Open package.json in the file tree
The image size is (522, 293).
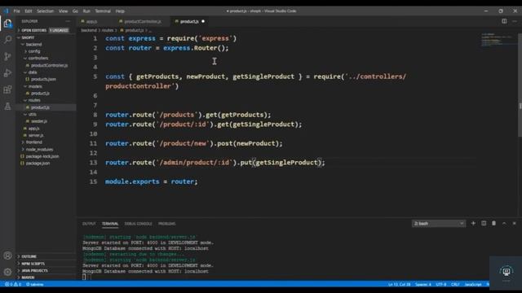click(38, 164)
